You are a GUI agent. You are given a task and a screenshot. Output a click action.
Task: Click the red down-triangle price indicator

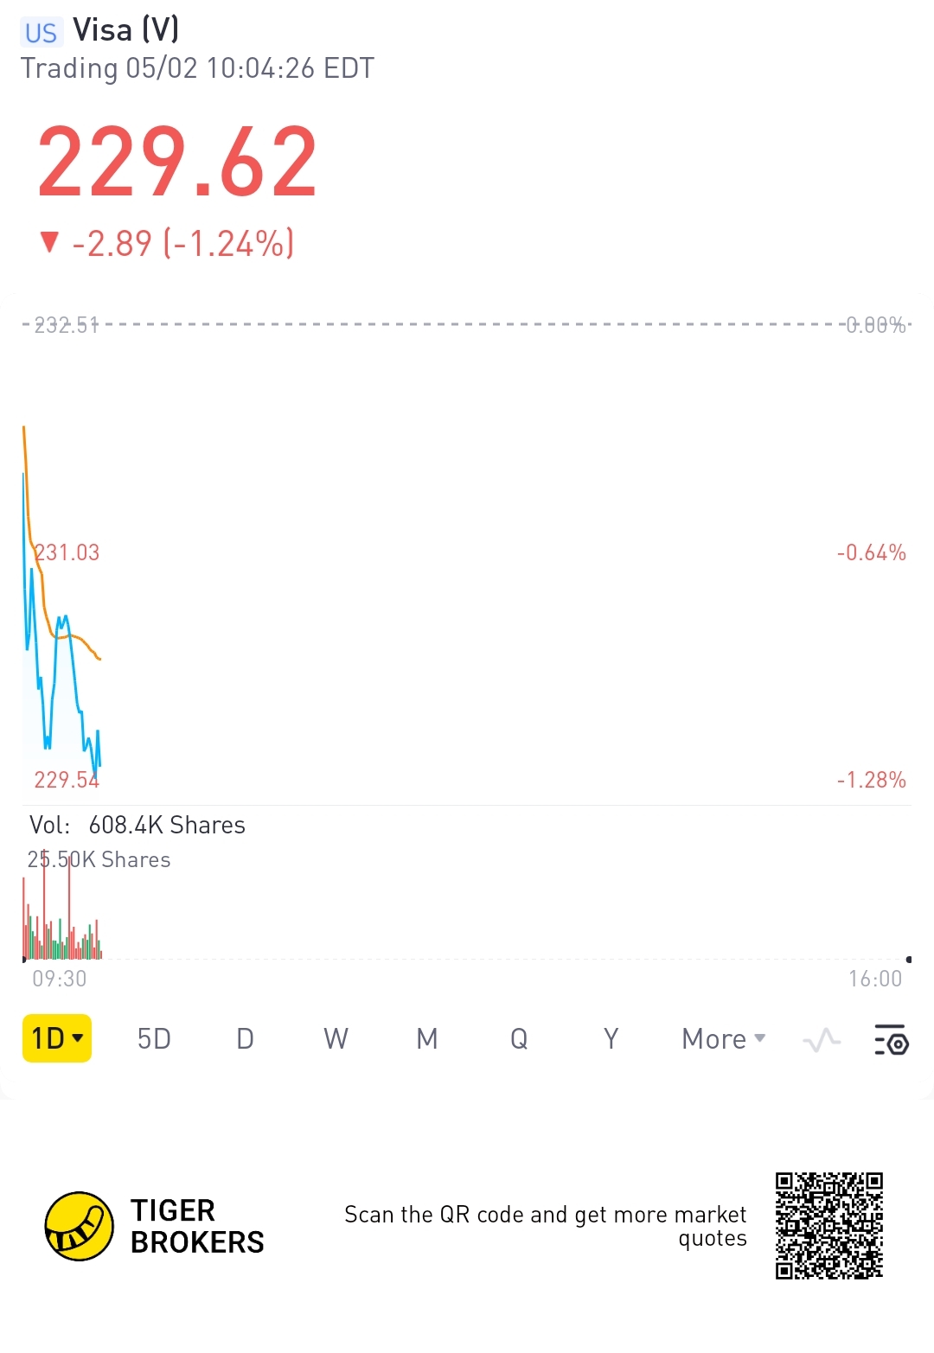tap(49, 243)
